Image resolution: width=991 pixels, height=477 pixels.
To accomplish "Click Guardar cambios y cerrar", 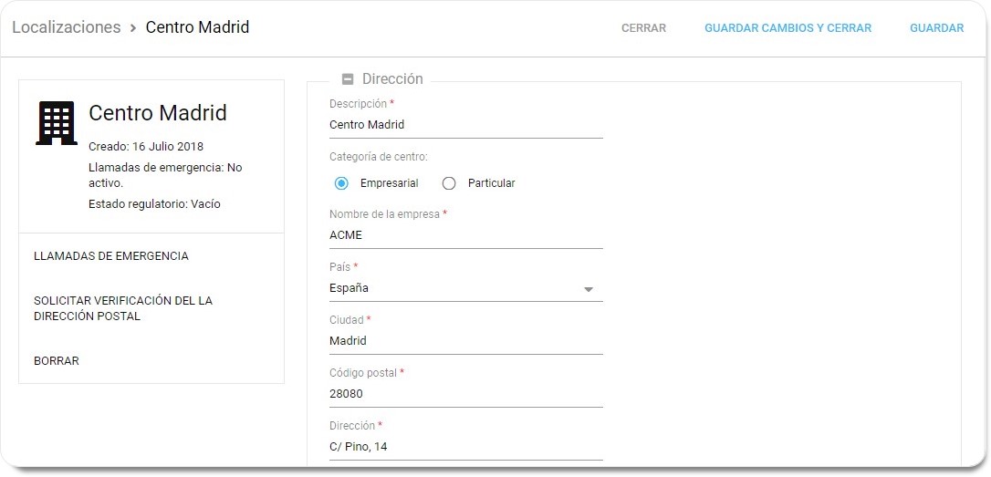I will click(x=788, y=28).
